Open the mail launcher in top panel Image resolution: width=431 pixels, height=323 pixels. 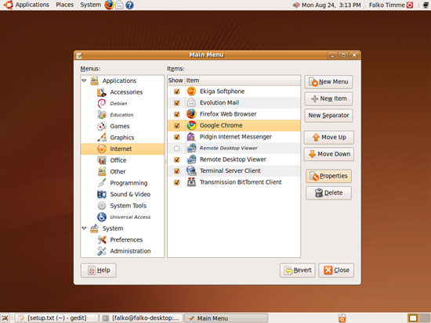[119, 5]
